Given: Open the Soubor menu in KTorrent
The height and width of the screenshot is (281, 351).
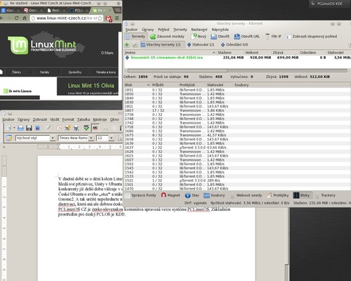Looking at the screenshot, I should pyautogui.click(x=131, y=30).
